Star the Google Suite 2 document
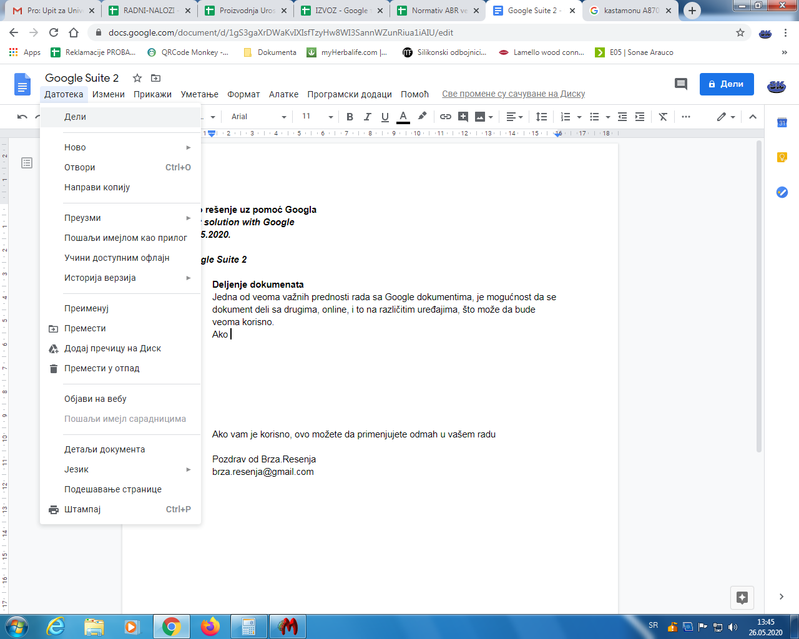 pos(137,78)
